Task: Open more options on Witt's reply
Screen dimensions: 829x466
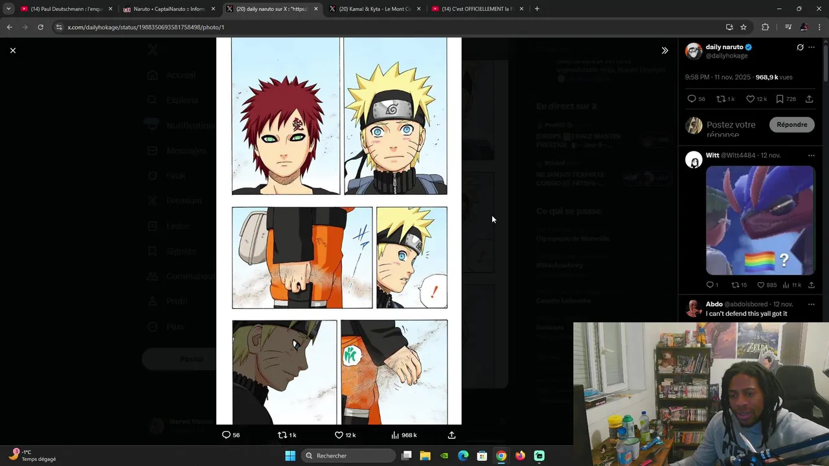Action: [x=812, y=155]
